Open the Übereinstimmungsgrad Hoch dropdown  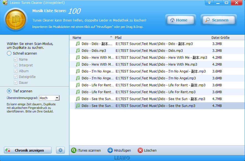49,98
